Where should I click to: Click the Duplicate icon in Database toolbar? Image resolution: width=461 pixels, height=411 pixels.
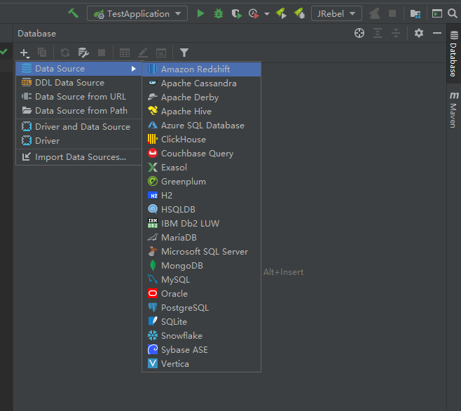point(42,53)
